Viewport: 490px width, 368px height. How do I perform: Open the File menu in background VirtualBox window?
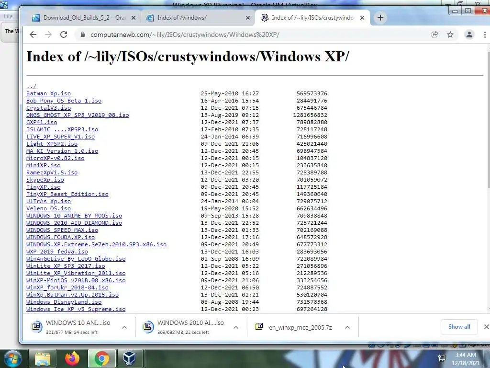tap(8, 16)
